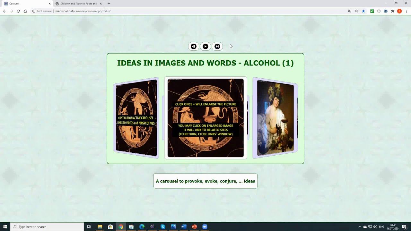Viewport: 411px width, 231px height.
Task: Start the carousel with the play button
Action: coord(205,47)
